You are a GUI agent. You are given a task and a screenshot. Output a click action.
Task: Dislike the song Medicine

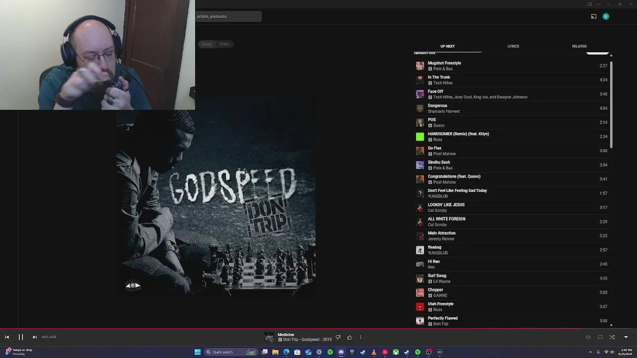[338, 338]
